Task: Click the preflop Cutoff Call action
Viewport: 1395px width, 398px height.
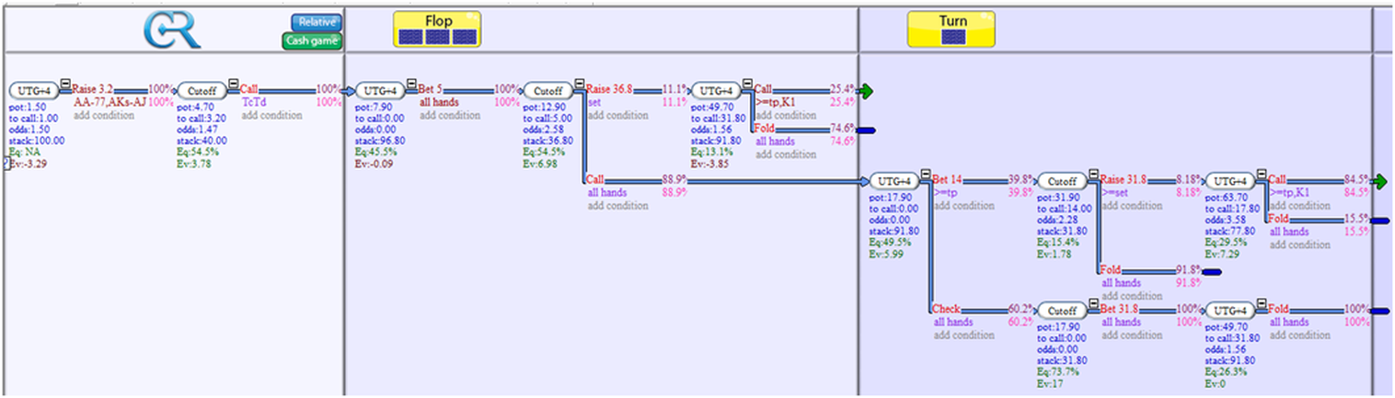Action: pyautogui.click(x=251, y=90)
